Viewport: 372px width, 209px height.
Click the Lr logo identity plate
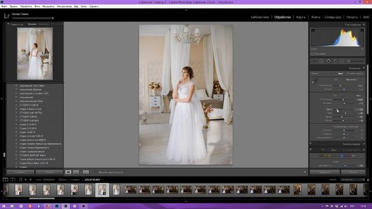point(6,16)
